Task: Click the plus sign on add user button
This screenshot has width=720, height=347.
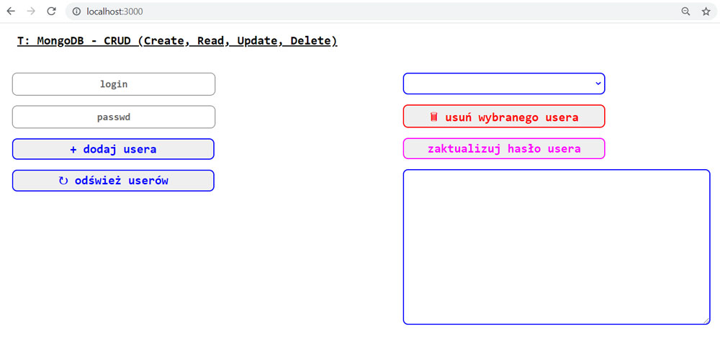Action: coord(73,150)
